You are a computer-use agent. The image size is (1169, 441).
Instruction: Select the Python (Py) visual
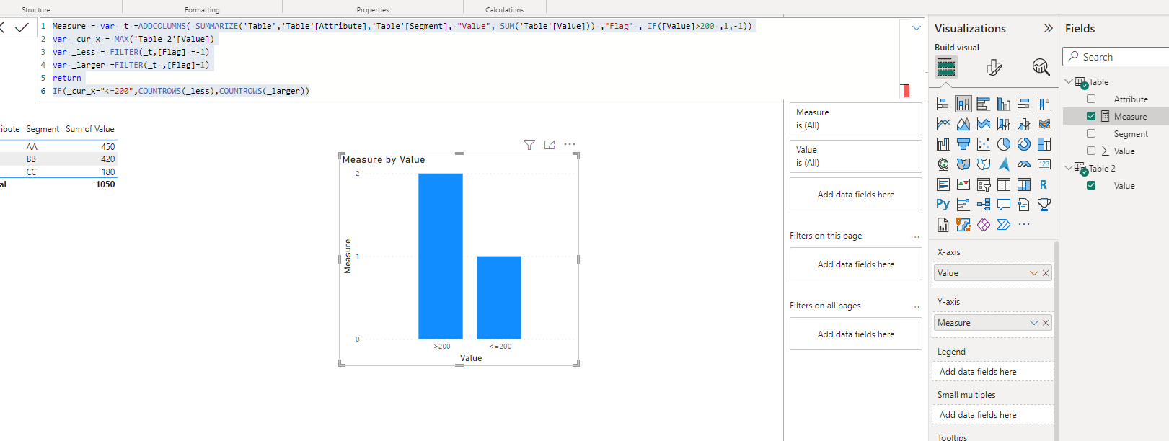943,205
